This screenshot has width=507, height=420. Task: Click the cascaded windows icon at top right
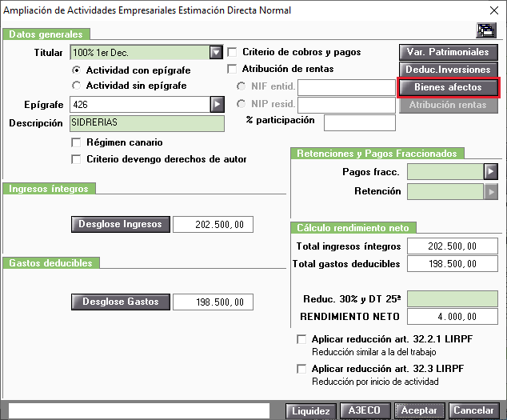(487, 30)
